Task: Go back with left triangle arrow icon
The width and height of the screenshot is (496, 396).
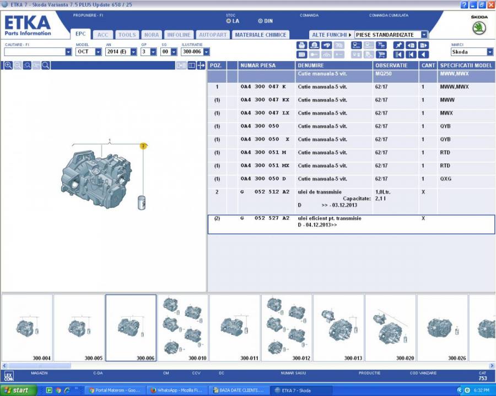Action: point(423,54)
